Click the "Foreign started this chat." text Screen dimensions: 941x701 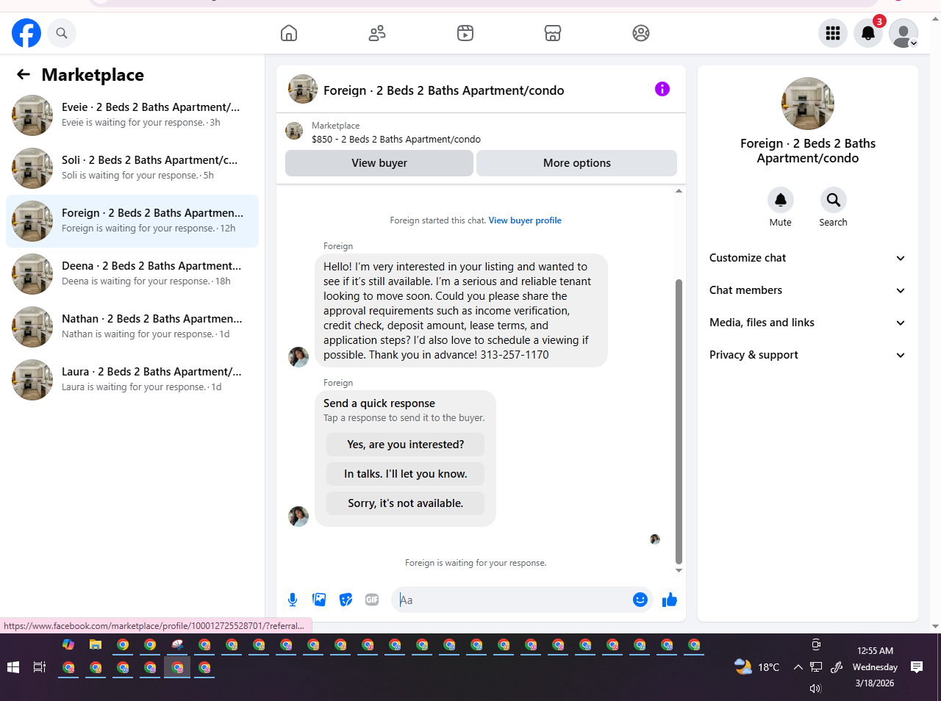(438, 220)
